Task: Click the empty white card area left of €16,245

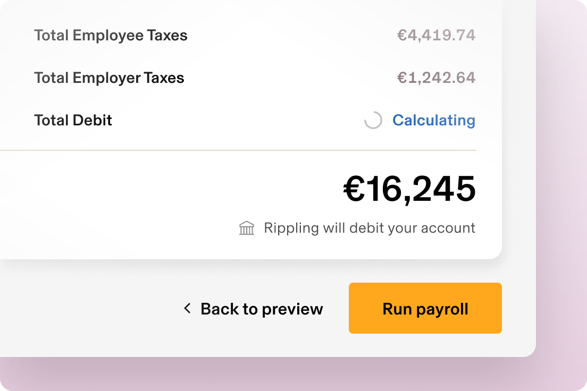Action: point(160,202)
